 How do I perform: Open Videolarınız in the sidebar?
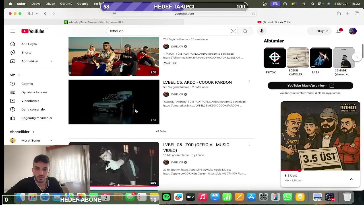(x=30, y=101)
